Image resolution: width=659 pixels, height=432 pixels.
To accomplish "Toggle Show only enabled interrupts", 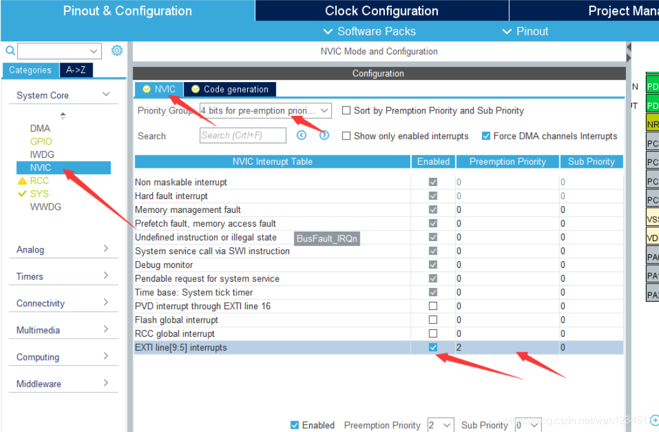I will click(x=346, y=136).
